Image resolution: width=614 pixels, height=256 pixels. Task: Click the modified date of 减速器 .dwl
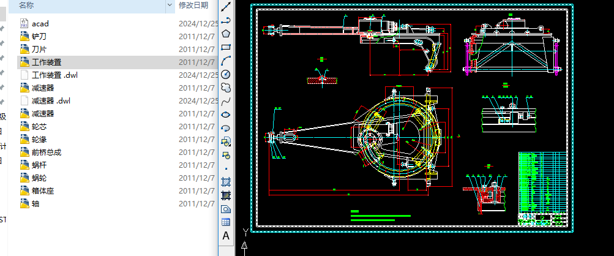click(198, 101)
